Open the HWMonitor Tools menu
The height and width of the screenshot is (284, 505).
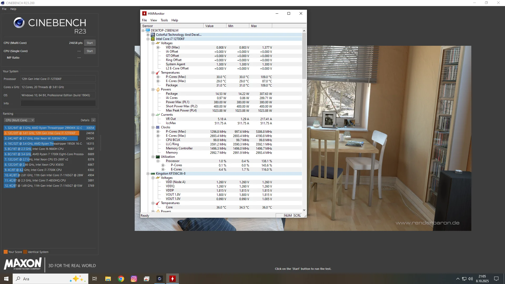point(164,20)
